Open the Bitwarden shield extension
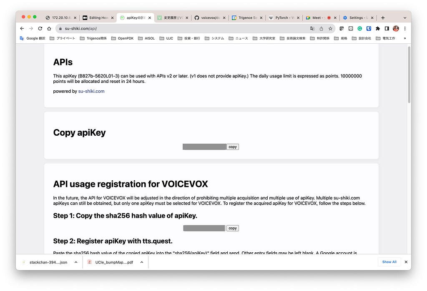Image resolution: width=427 pixels, height=291 pixels. point(369,29)
